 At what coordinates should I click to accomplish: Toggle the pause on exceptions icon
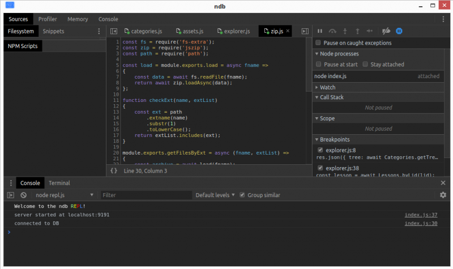click(399, 31)
